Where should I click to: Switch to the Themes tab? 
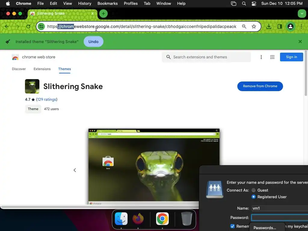[65, 69]
